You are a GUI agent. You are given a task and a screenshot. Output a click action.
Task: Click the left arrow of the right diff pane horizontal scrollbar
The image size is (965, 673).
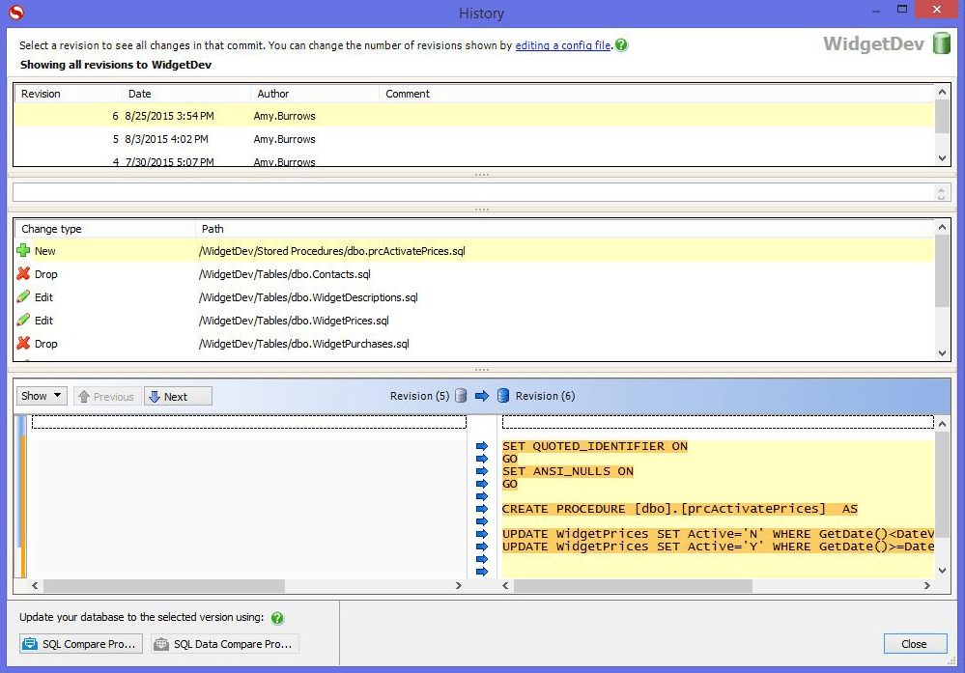click(505, 586)
